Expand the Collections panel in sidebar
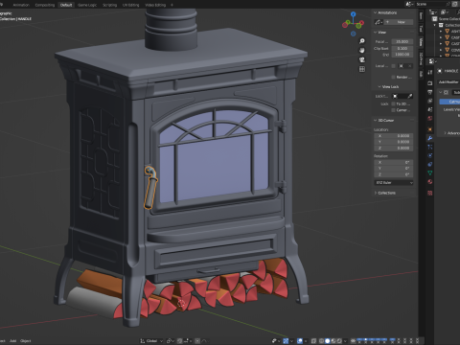Viewport: 460px width, 345px height. (x=376, y=193)
